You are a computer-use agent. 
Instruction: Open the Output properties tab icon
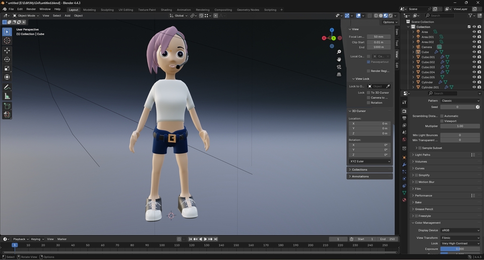coord(404,118)
